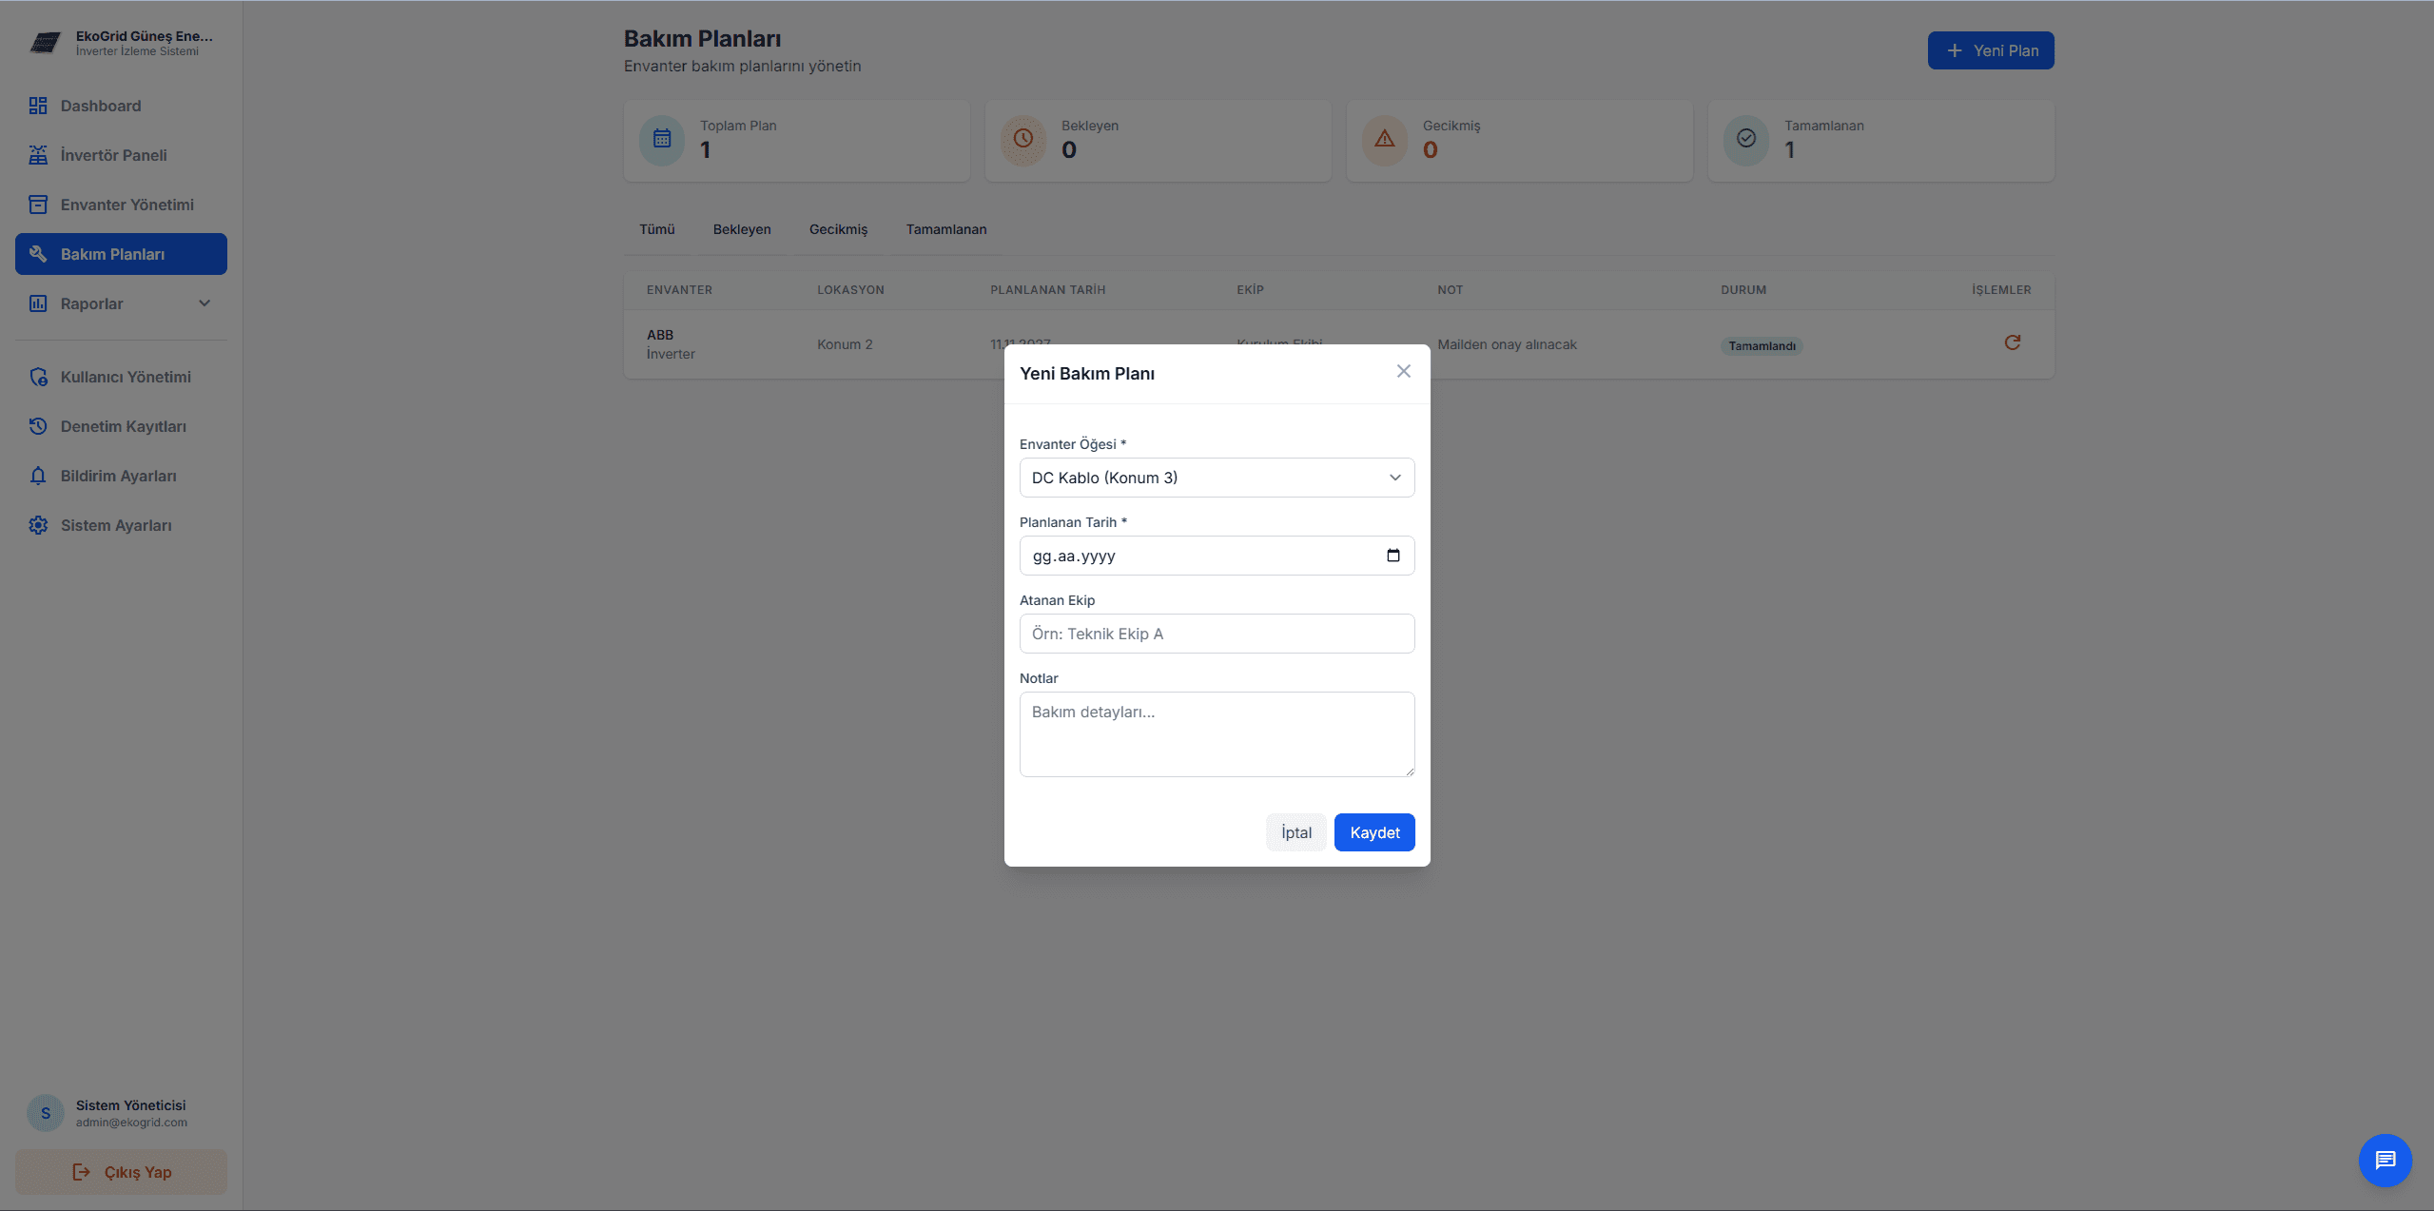Open Sistem Ayarları gear item
2434x1211 pixels.
(116, 525)
